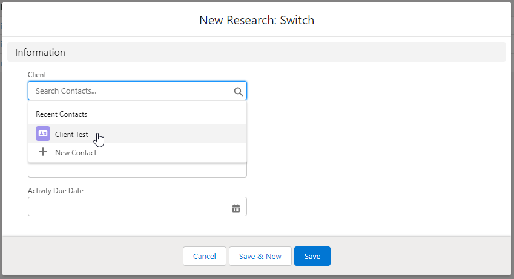Click the Client field label
514x279 pixels.
click(x=37, y=75)
